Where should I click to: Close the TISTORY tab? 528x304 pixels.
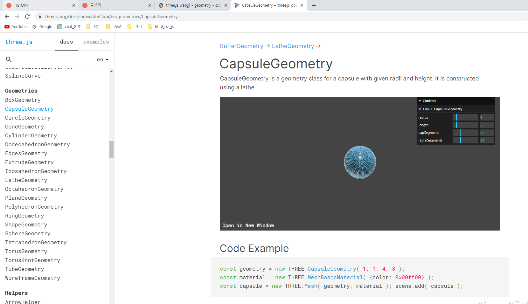(74, 5)
